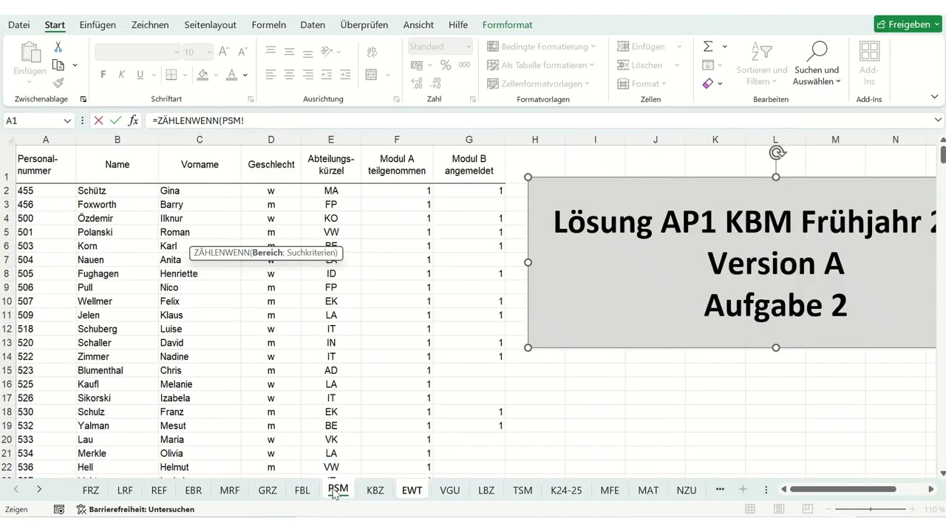Click the Einfügen cells button

(642, 47)
